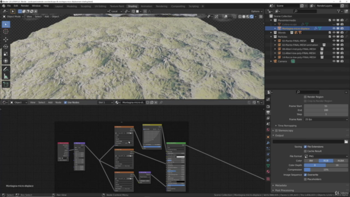The width and height of the screenshot is (350, 197).
Task: Open the Output properties tab
Action: [x=268, y=112]
